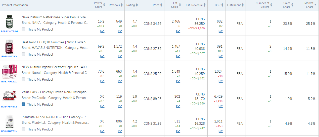This screenshot has height=137, width=319.
Task: View BSR history chart for PreCardix product
Action: click(x=220, y=106)
